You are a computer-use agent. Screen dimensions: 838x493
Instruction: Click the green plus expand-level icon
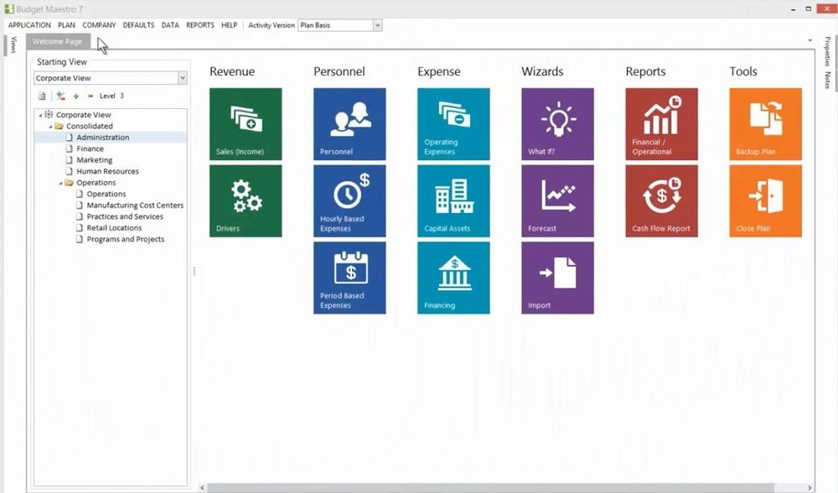76,96
